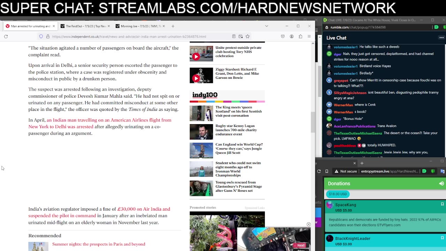Open The King meets queen Scotland story
This screenshot has height=251, width=446.
point(238,111)
